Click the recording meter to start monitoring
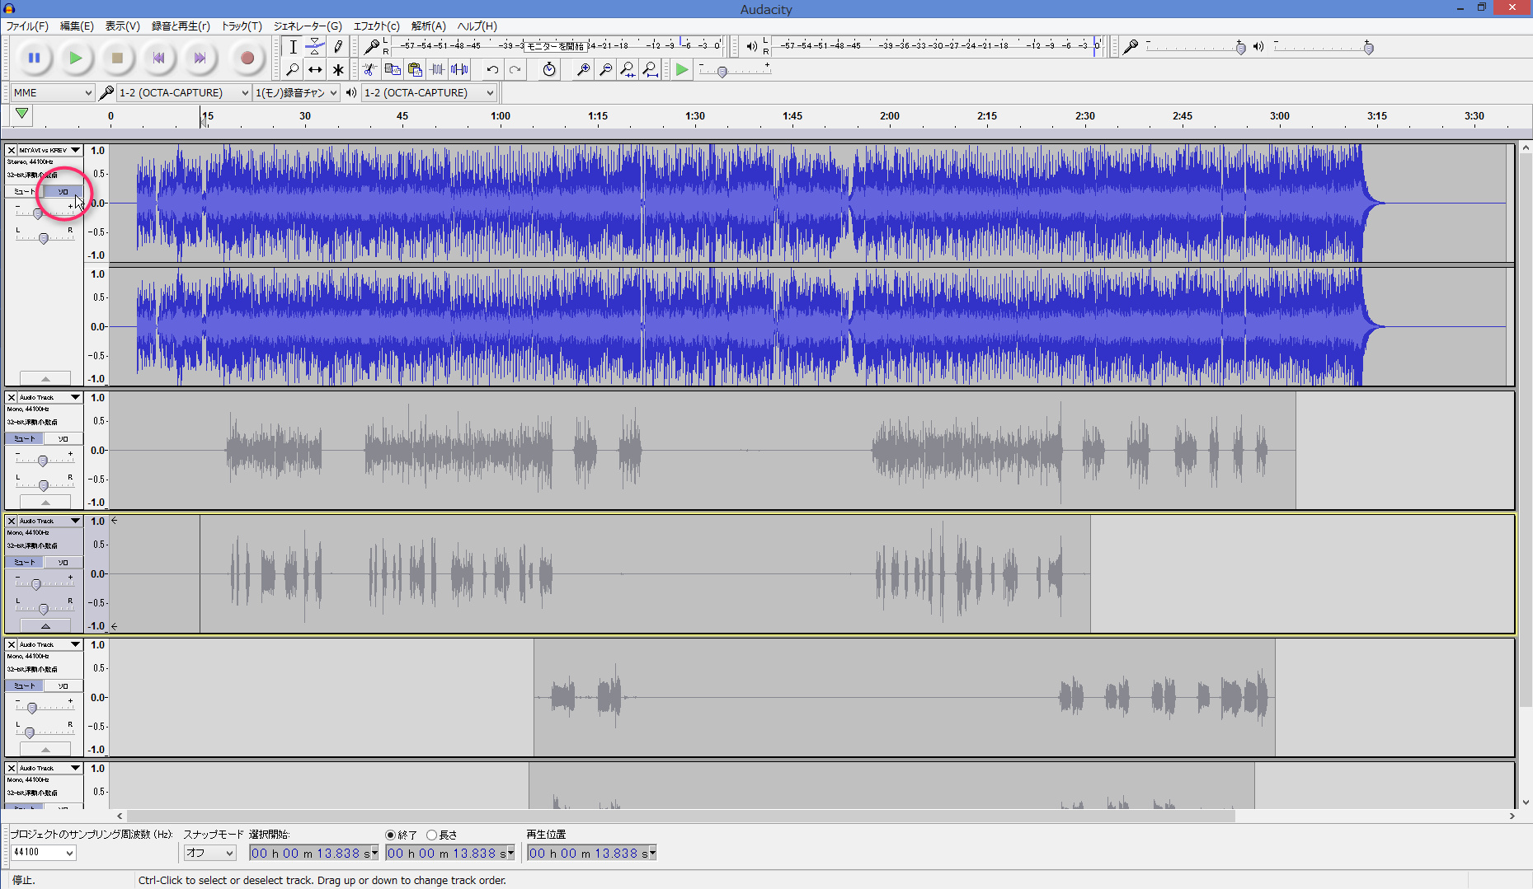This screenshot has height=889, width=1533. (x=557, y=46)
